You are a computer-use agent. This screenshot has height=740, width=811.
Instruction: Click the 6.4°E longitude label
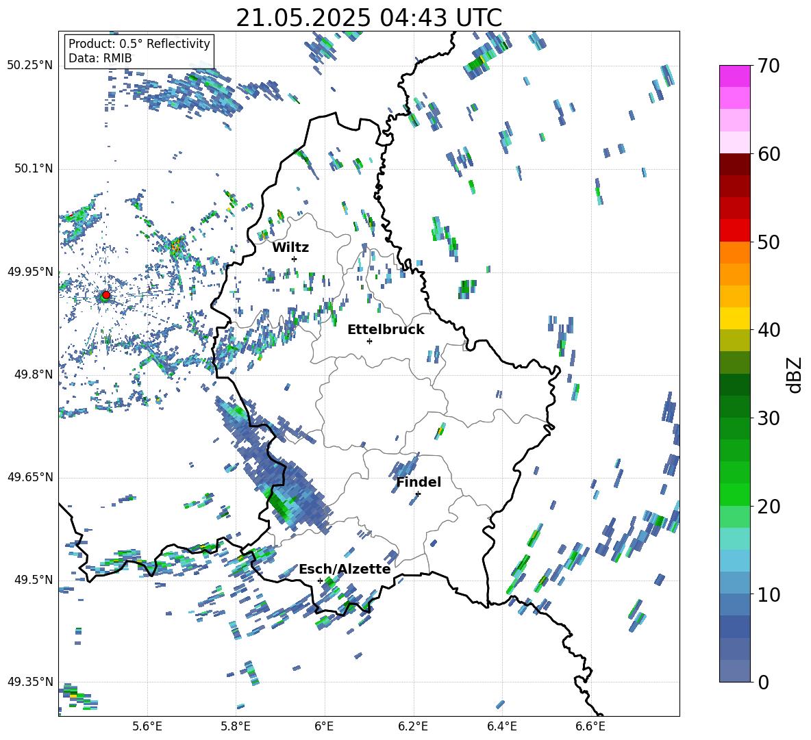pyautogui.click(x=501, y=727)
